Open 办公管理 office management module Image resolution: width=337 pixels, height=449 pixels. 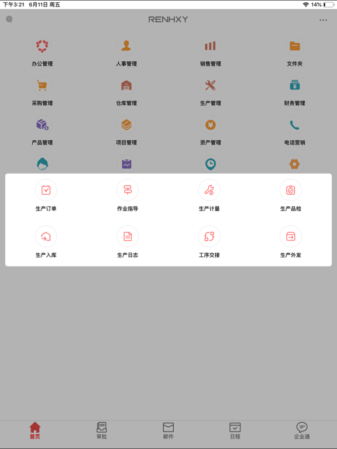42,46
